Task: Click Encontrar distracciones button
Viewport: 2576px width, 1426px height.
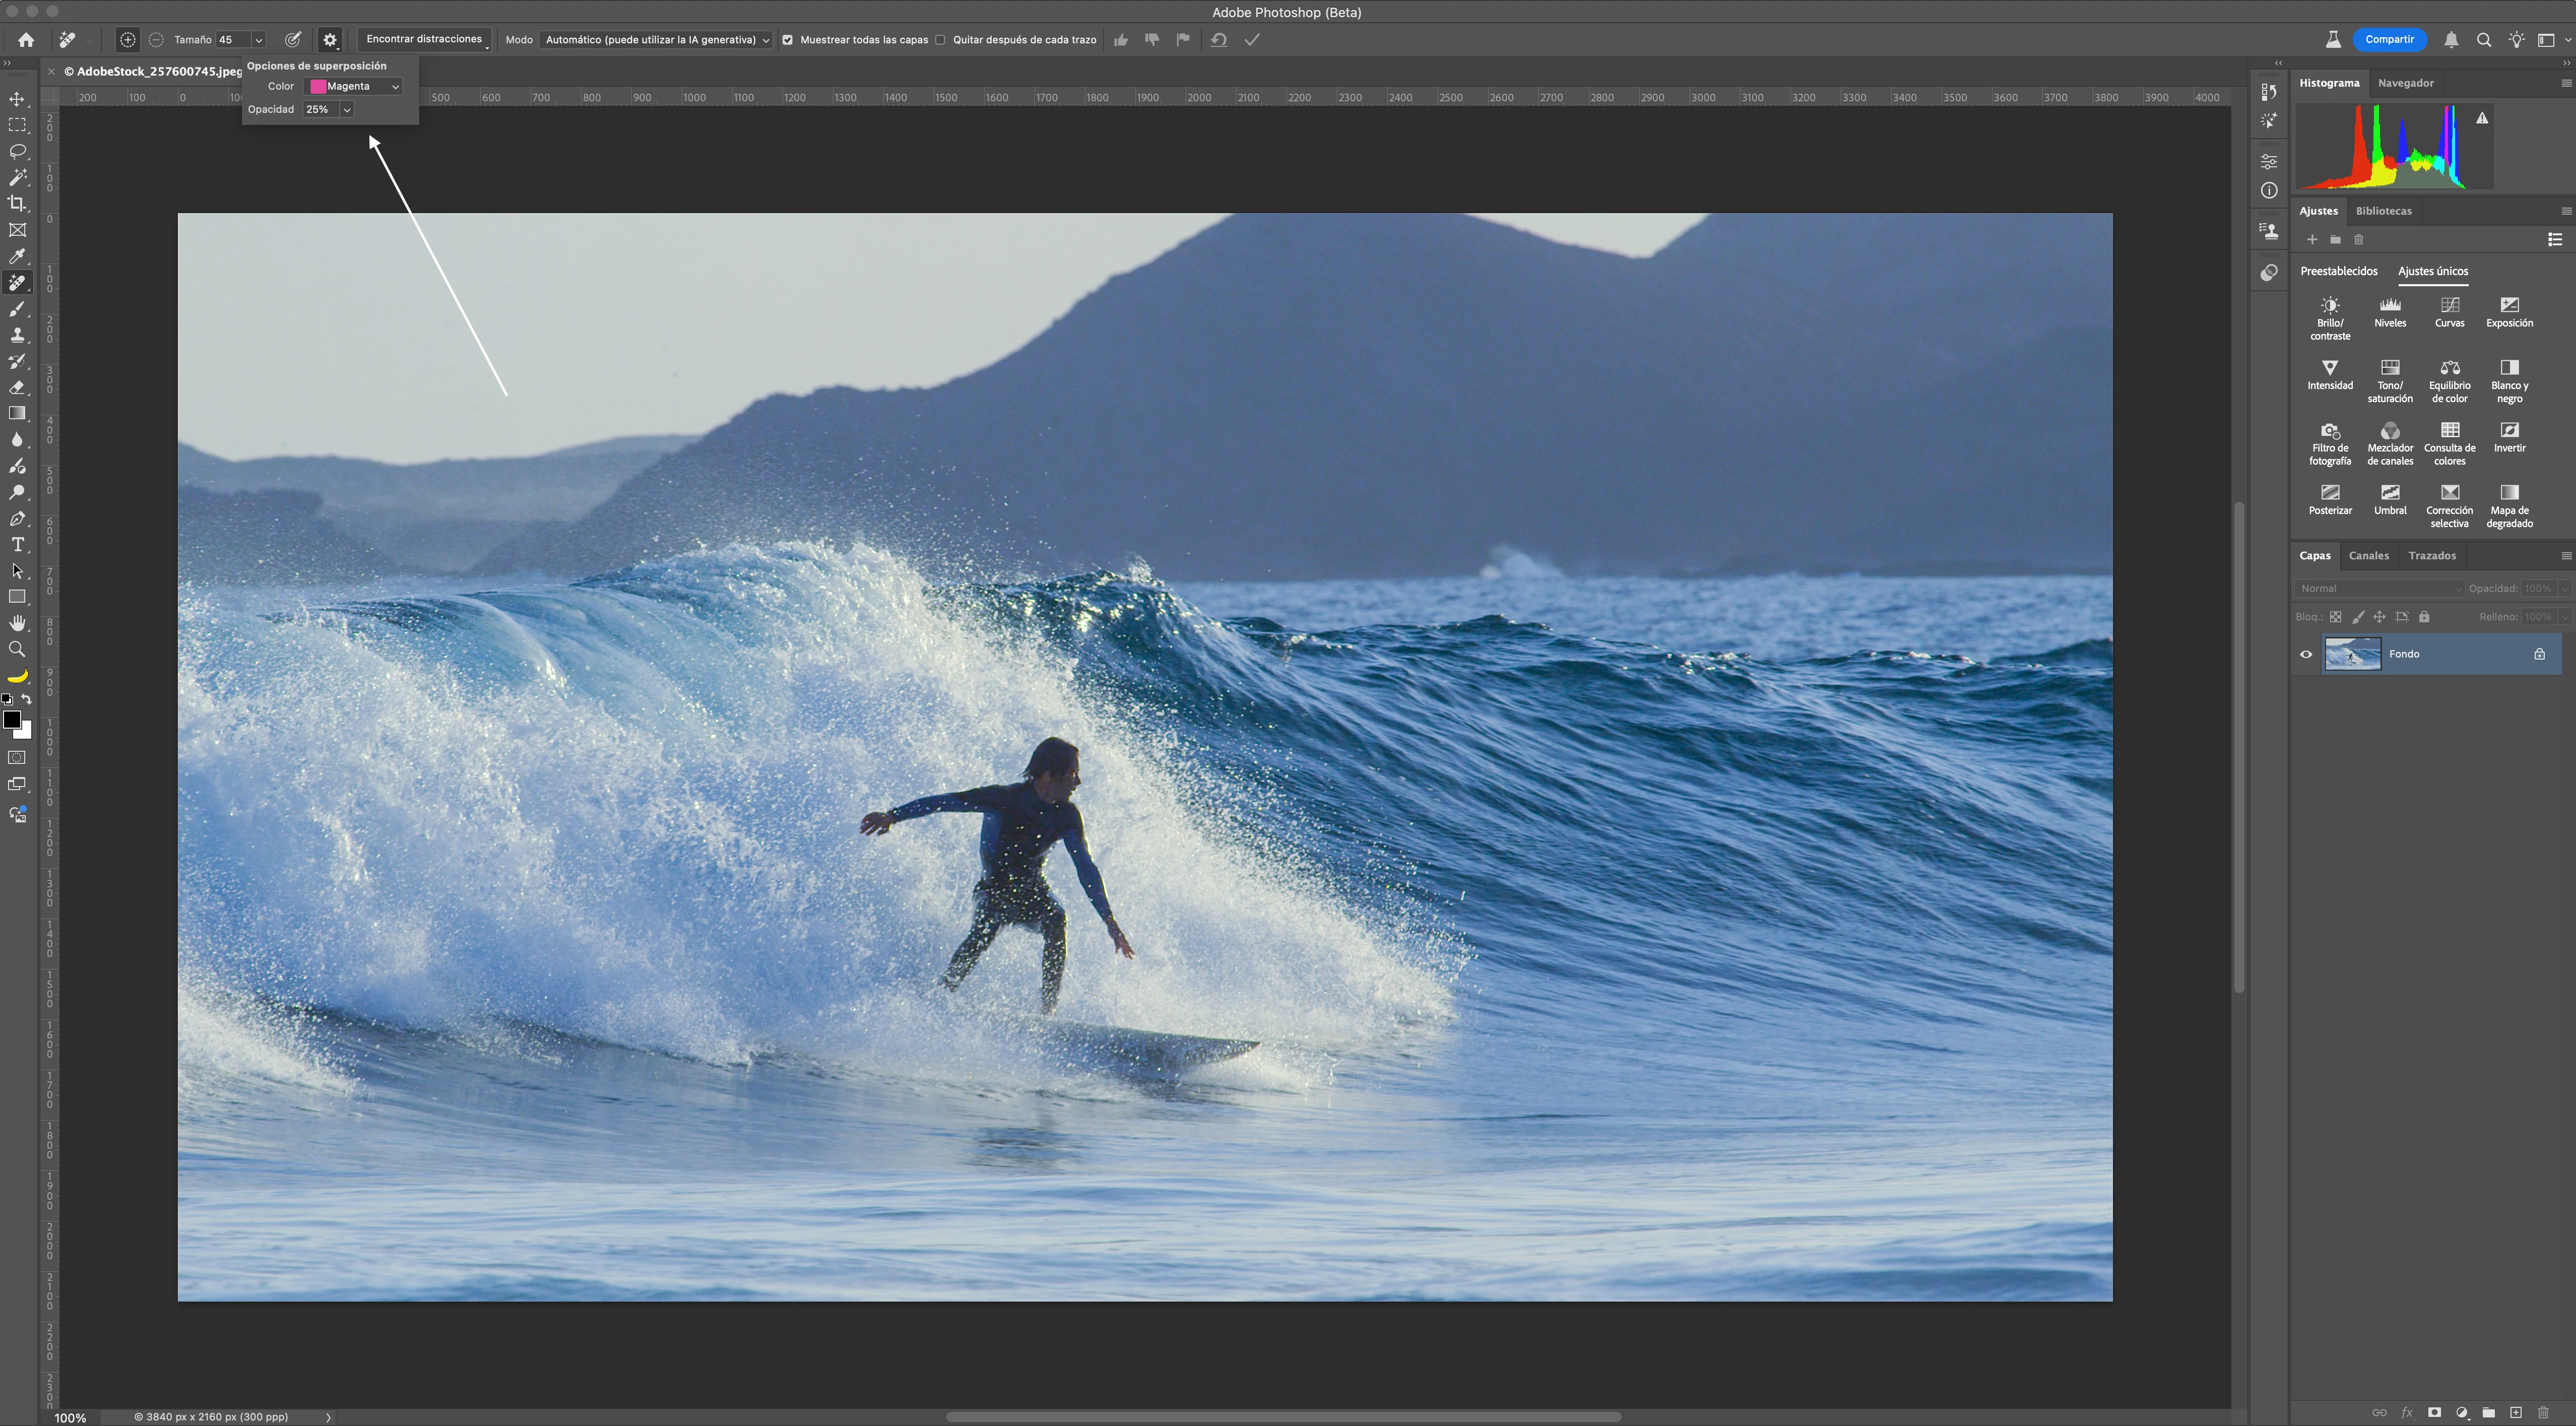Action: click(424, 39)
